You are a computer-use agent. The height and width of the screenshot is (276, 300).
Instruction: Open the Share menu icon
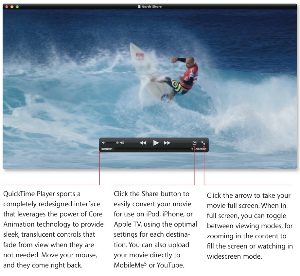point(195,143)
